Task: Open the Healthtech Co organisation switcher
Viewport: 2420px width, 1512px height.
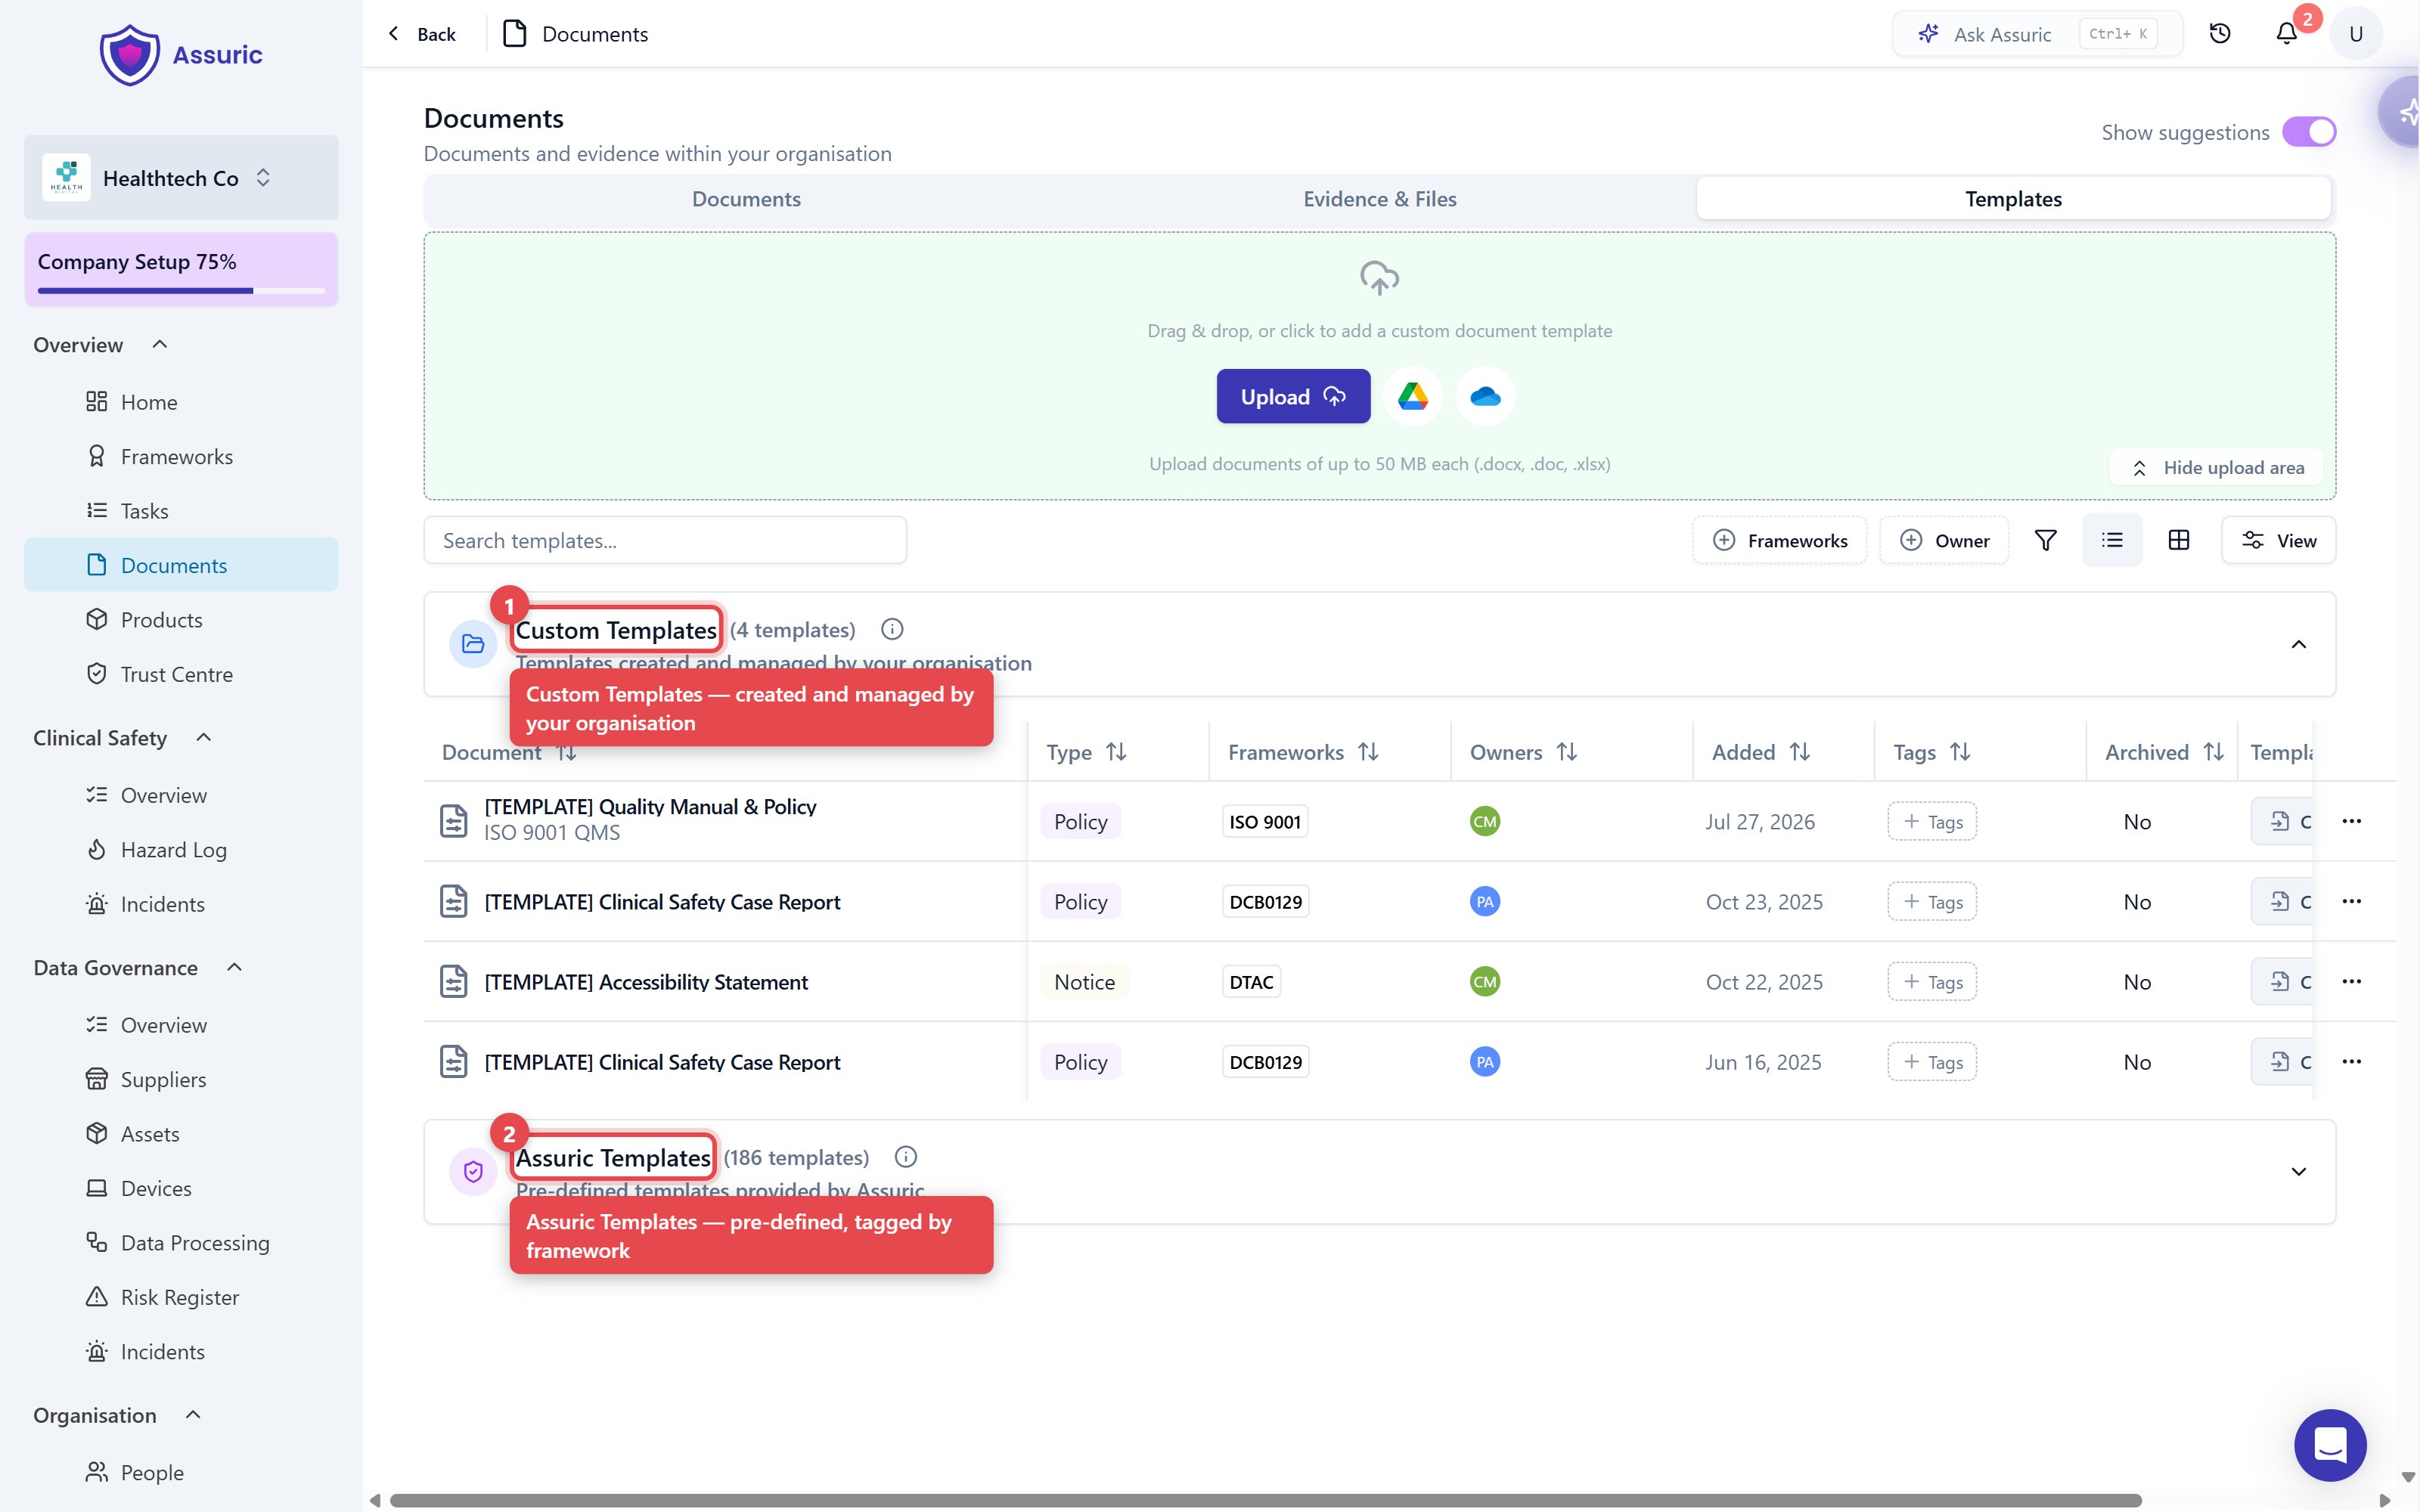Action: tap(181, 178)
